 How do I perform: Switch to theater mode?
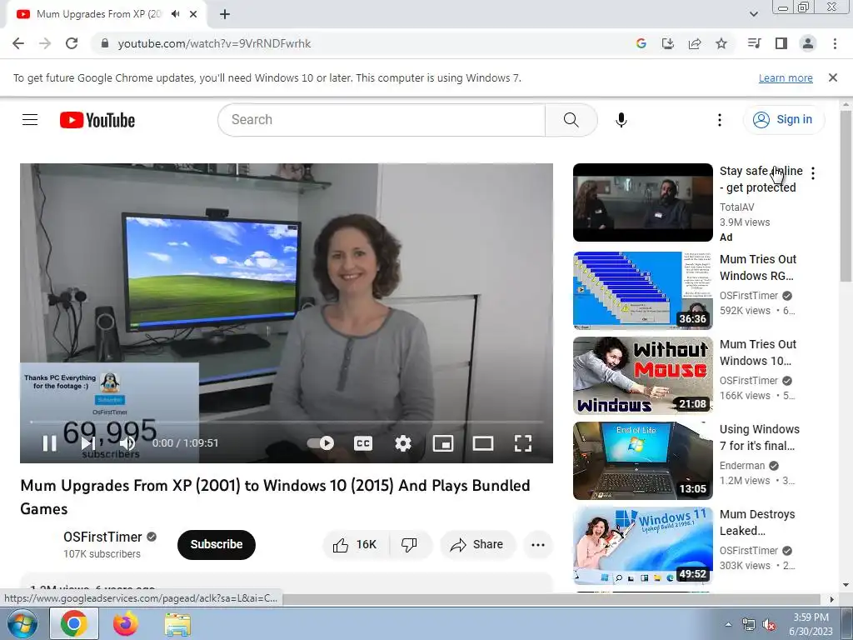[483, 443]
